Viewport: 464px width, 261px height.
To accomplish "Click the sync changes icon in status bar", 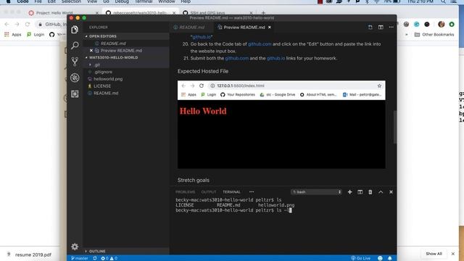I will click(x=95, y=258).
